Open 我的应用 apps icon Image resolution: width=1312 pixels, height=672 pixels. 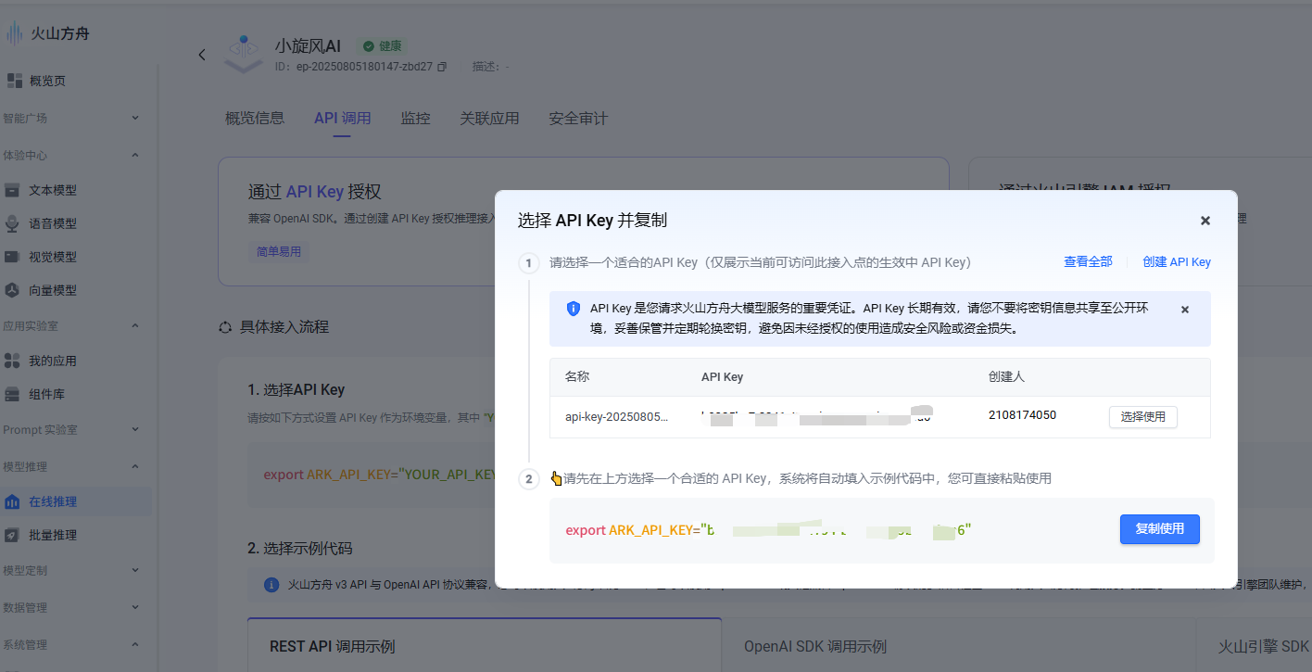point(12,361)
